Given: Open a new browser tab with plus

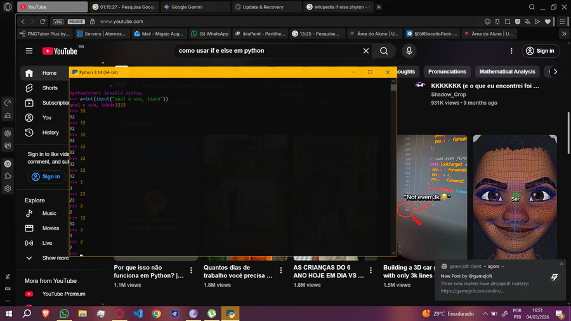Looking at the screenshot, I should (379, 7).
